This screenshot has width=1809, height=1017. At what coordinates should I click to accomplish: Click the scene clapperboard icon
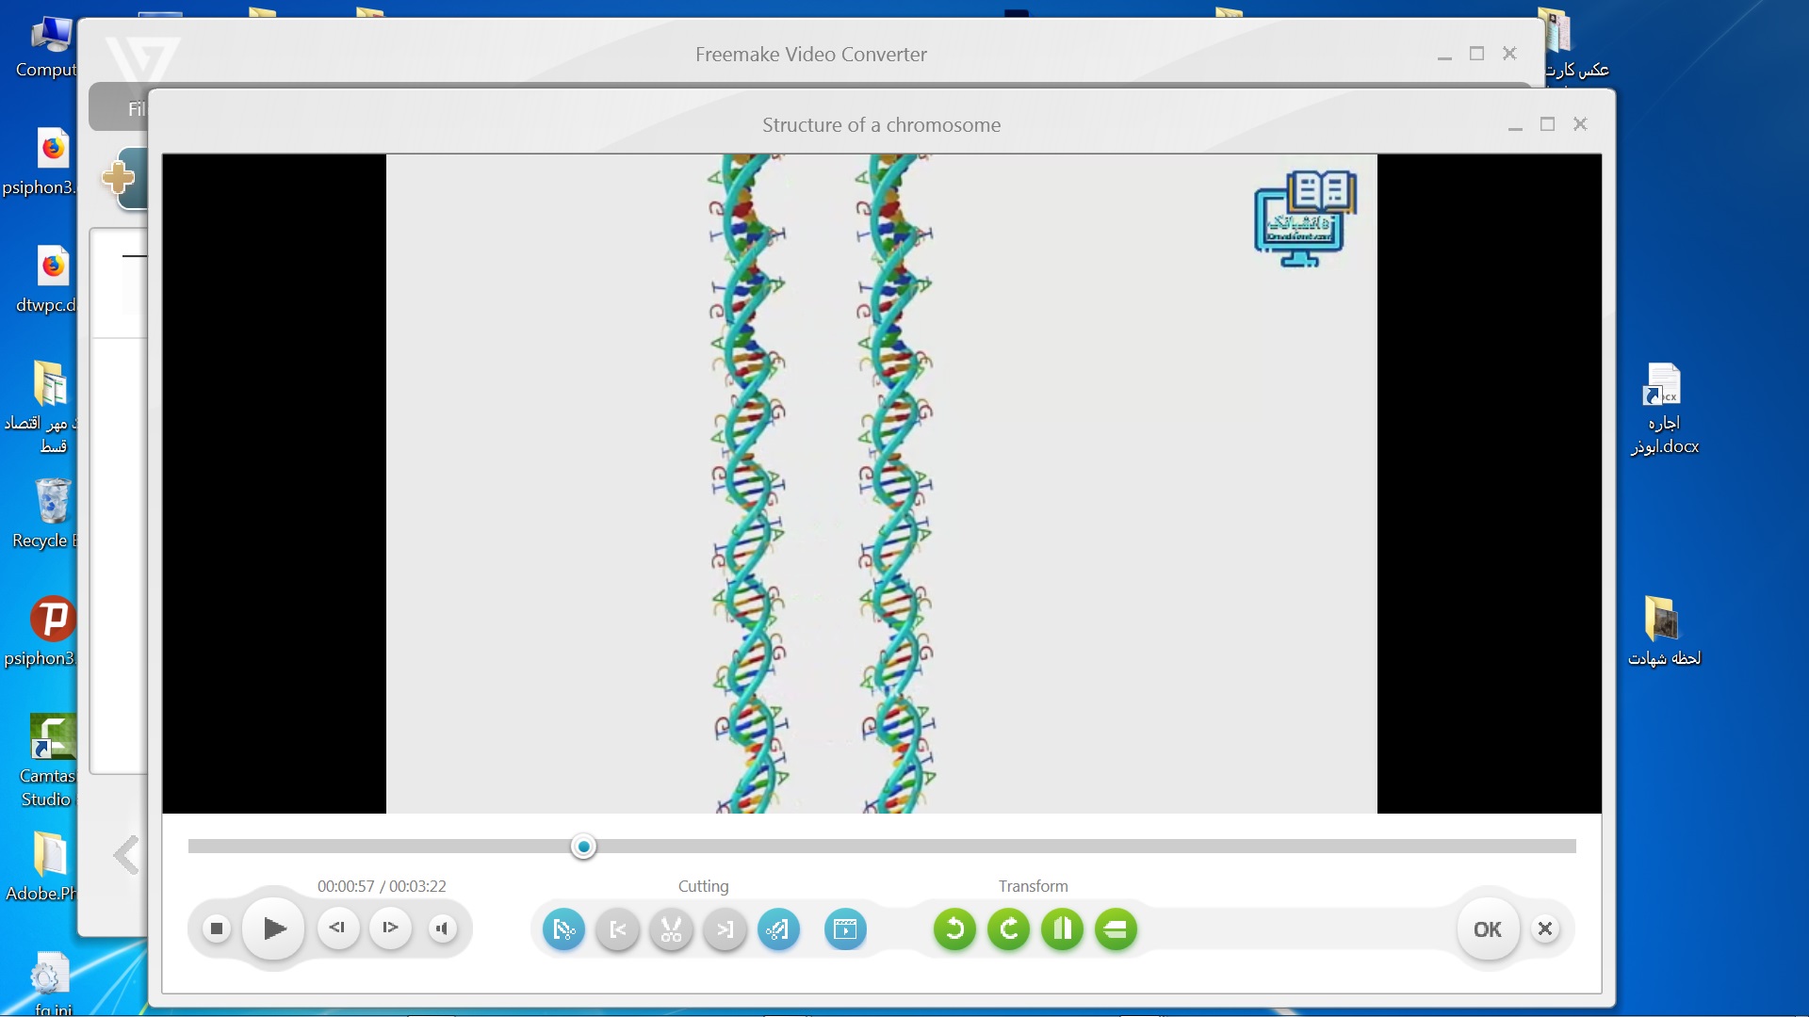coord(845,929)
